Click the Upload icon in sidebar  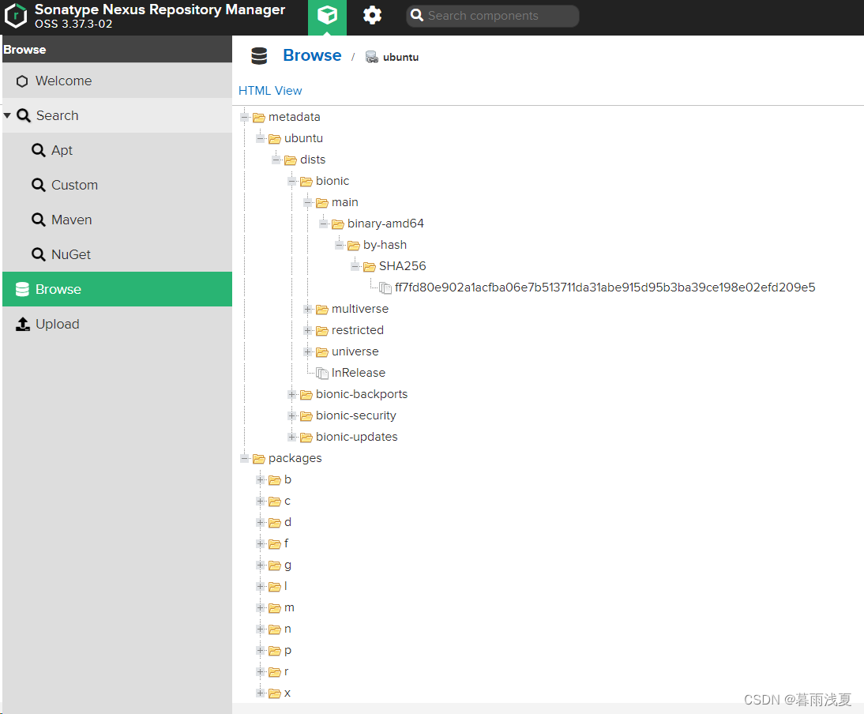click(x=23, y=324)
